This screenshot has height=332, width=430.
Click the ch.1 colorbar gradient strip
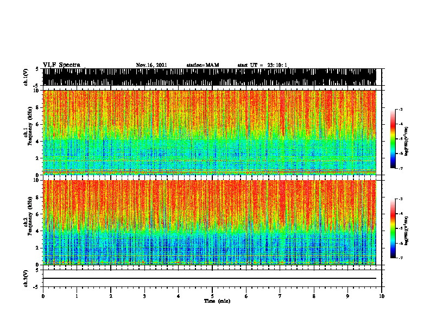coord(393,139)
